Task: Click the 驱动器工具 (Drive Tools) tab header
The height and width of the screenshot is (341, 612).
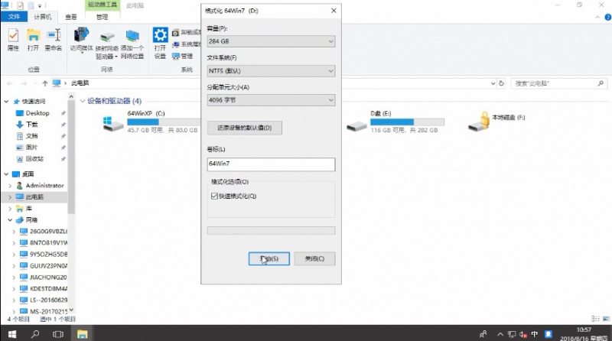Action: tap(103, 5)
